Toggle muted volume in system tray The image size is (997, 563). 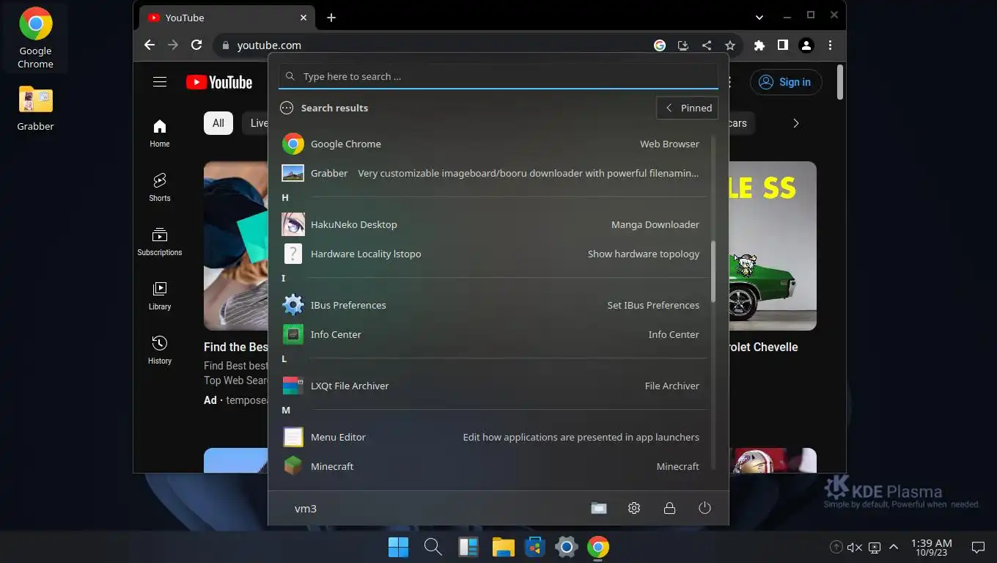pyautogui.click(x=855, y=547)
